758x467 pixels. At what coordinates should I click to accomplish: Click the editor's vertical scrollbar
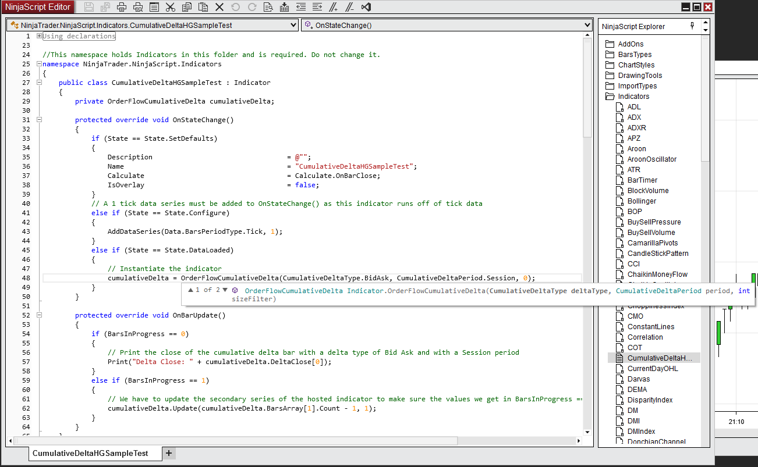(587, 87)
